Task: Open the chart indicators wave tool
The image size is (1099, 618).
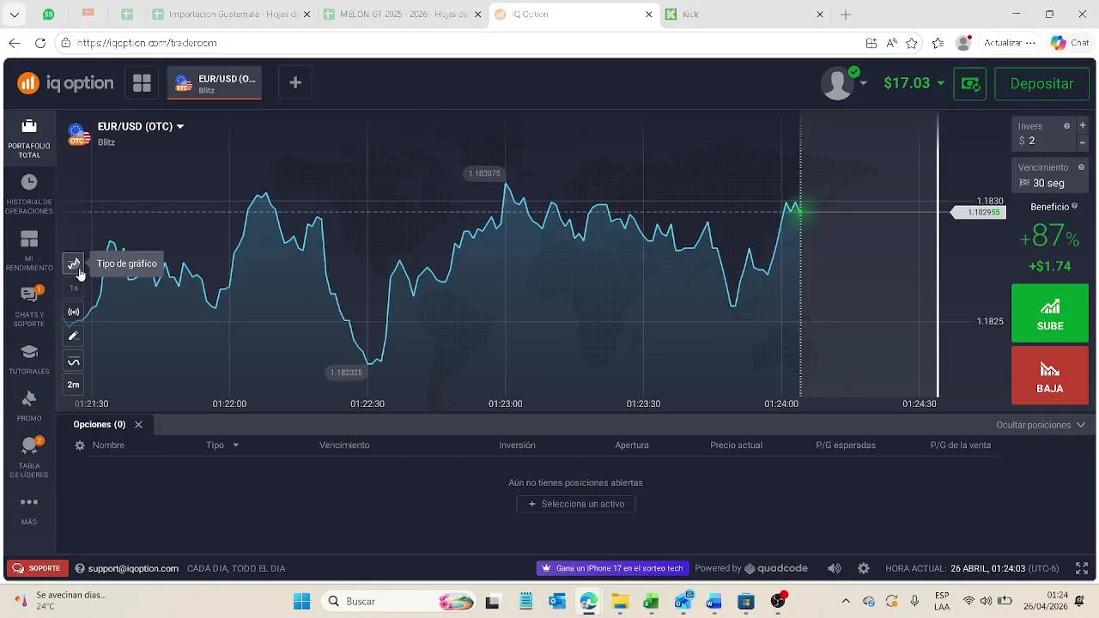Action: 74,361
